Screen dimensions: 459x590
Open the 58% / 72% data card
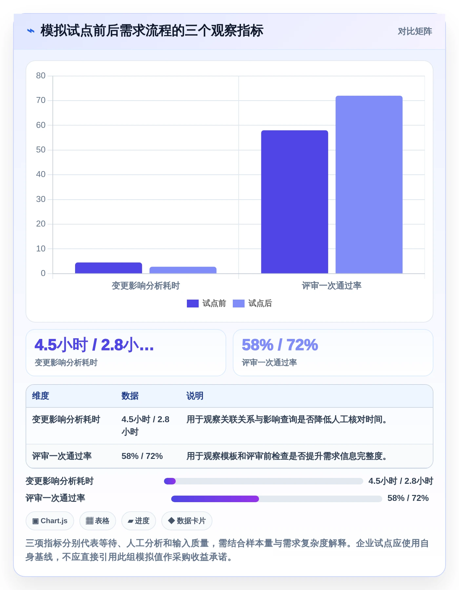coord(333,353)
